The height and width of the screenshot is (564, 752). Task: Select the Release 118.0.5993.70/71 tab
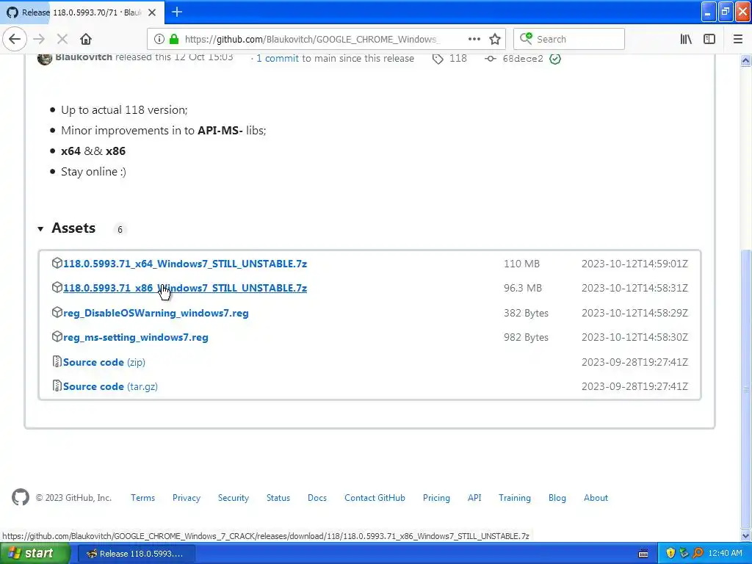[x=82, y=12]
